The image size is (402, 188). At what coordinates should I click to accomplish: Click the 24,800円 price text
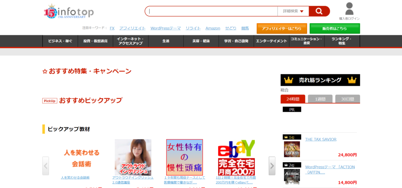347,155
